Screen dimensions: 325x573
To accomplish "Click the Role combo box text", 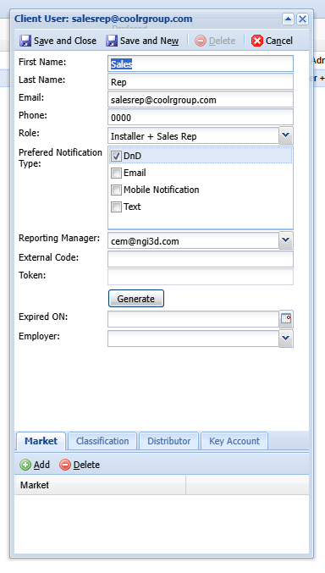I will 193,136.
